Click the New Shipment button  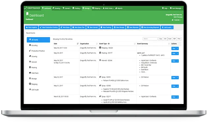[x=133, y=27]
